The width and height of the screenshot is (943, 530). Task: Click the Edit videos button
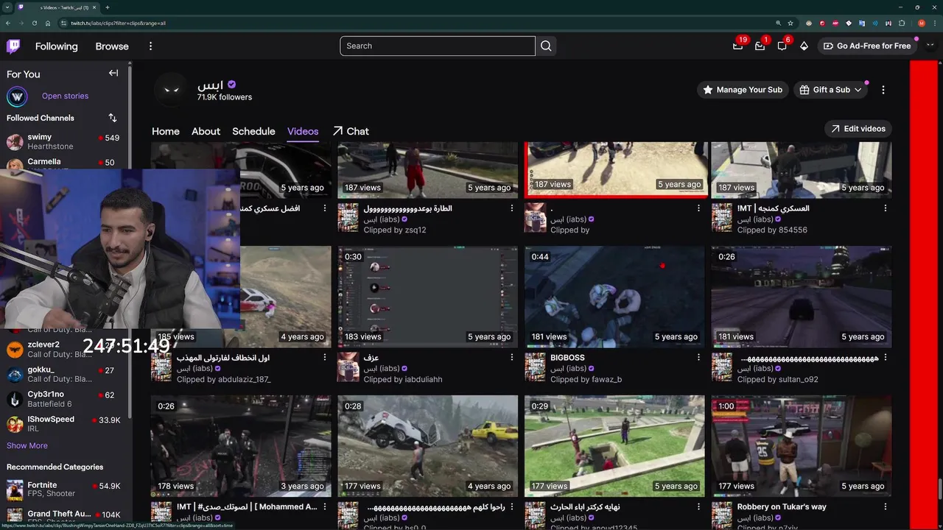point(858,129)
